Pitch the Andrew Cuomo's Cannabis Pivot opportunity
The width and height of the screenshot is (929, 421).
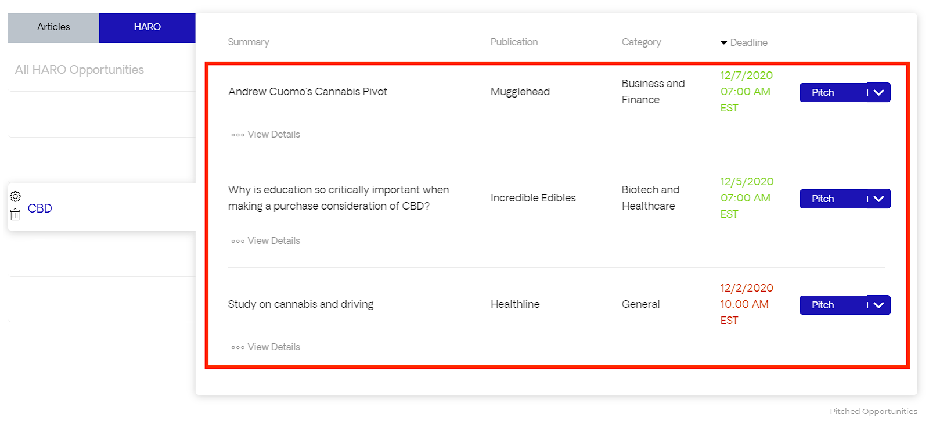pos(833,92)
